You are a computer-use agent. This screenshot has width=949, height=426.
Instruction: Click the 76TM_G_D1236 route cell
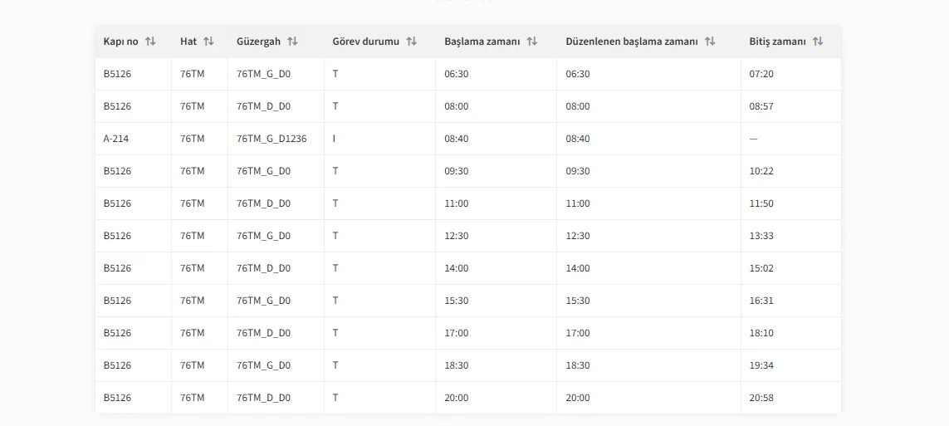coord(271,139)
